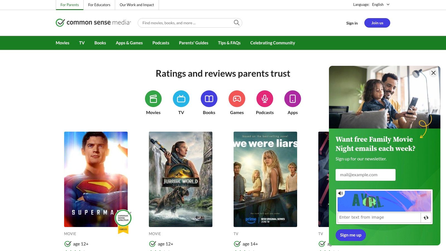
Task: Click the "age 14+" text
Action: pyautogui.click(x=250, y=244)
